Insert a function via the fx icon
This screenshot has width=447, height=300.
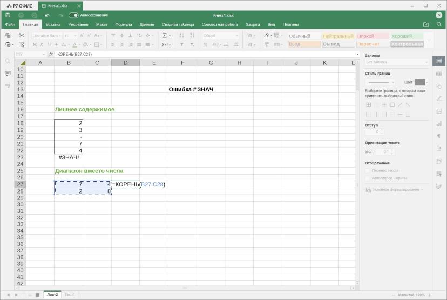click(51, 54)
